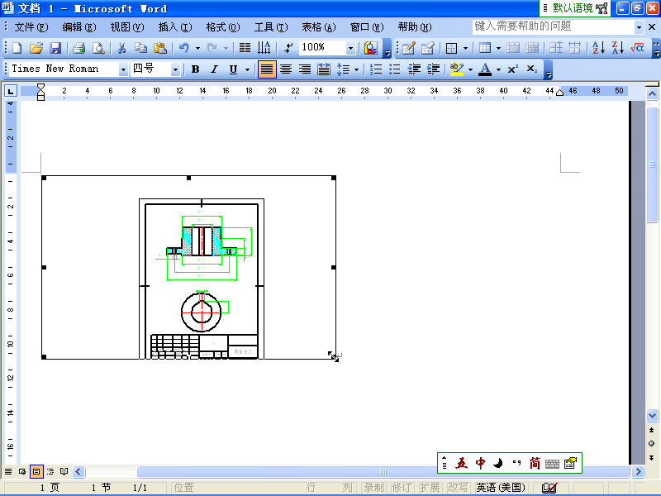
Task: Apply highlight color marker icon
Action: click(457, 69)
